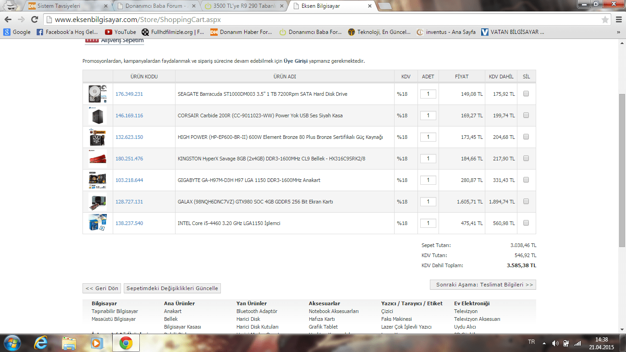Open the Grafik Tablet category link
This screenshot has width=626, height=352.
324,327
